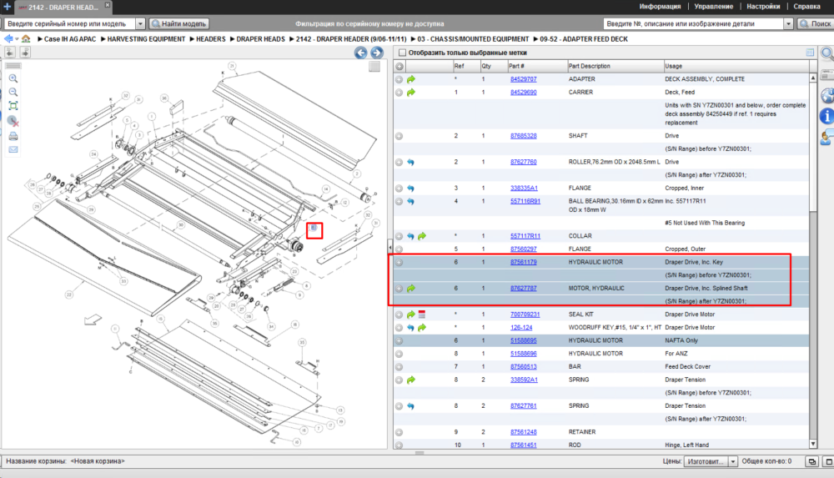Viewport: 834px width, 478px height.
Task: Expand the small dropdown next to back arrow
Action: tap(17, 39)
